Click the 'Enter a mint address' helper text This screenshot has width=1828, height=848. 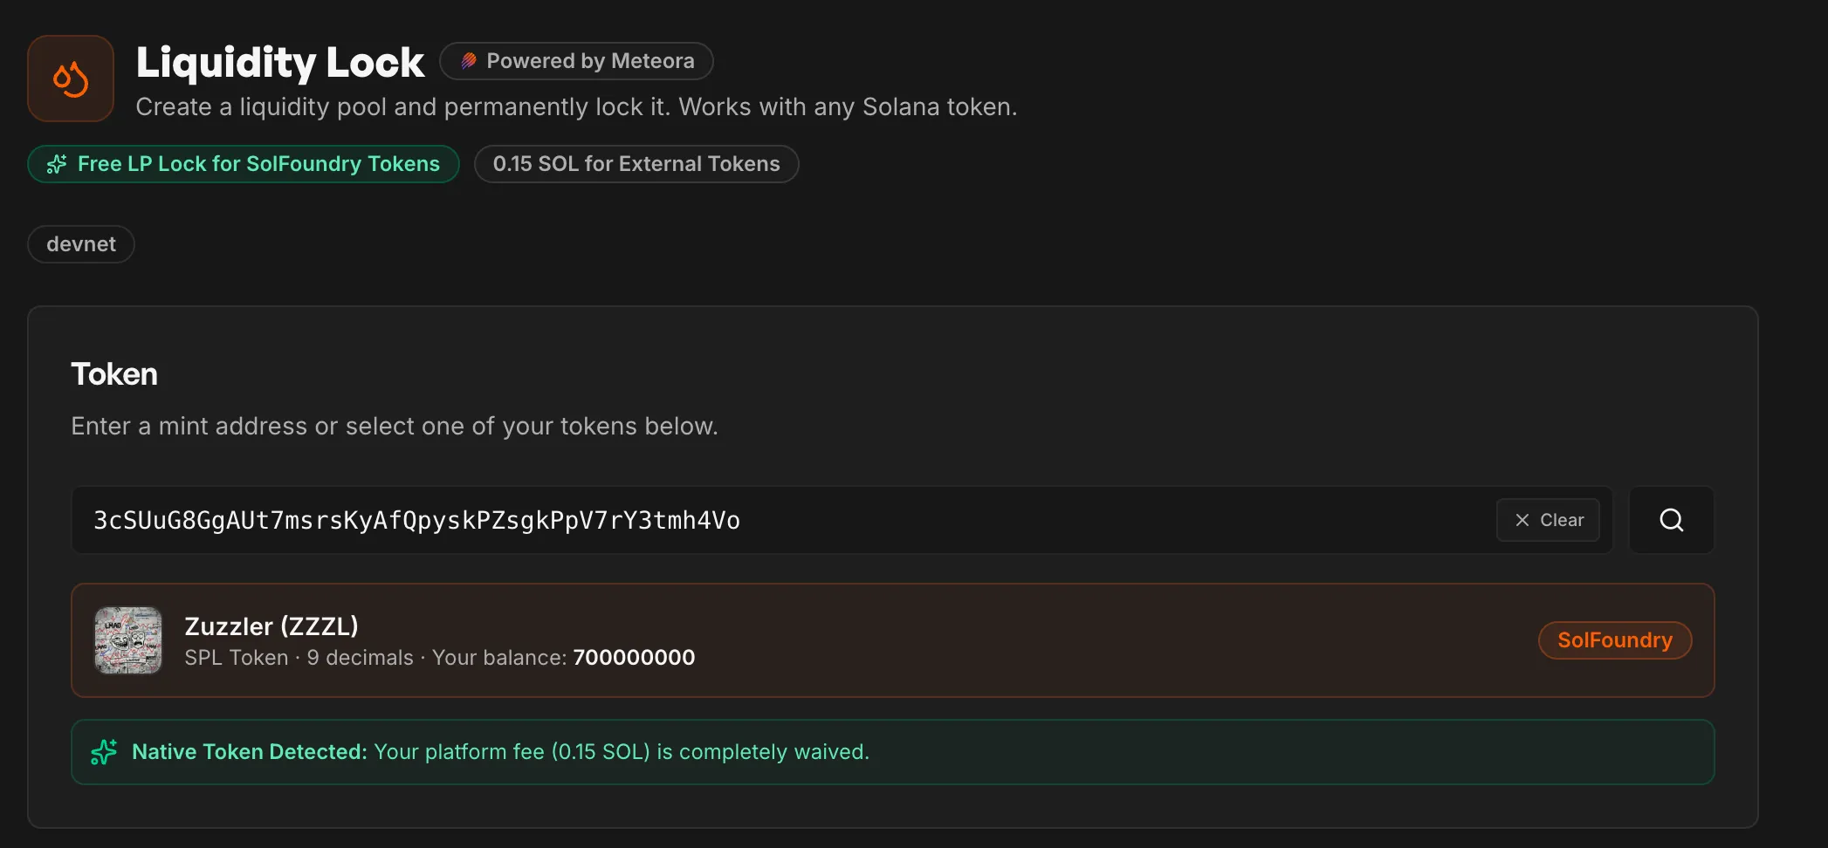coord(394,426)
